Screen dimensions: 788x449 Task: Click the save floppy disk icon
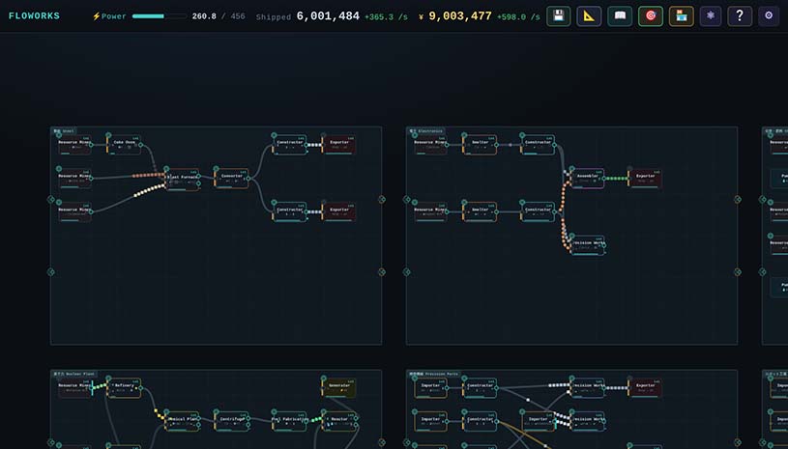[x=558, y=16]
